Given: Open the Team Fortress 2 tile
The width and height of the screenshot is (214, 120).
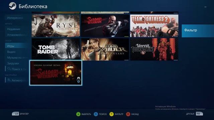Looking at the screenshot, I should click(154, 26).
